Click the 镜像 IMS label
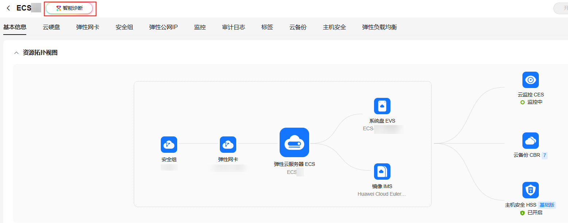Viewport: 568px width, 223px height. [382, 186]
